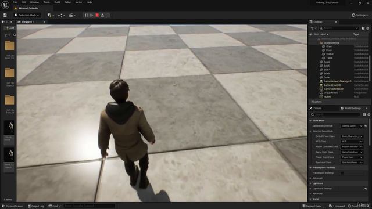The width and height of the screenshot is (372, 209).
Task: Switch to the Details tab
Action: [x=317, y=109]
